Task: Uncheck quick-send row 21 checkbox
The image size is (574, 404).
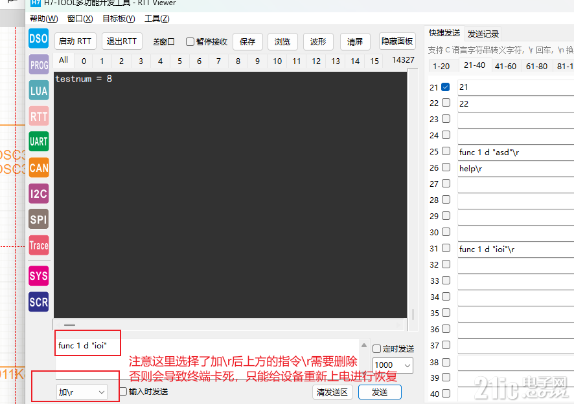Action: (446, 87)
